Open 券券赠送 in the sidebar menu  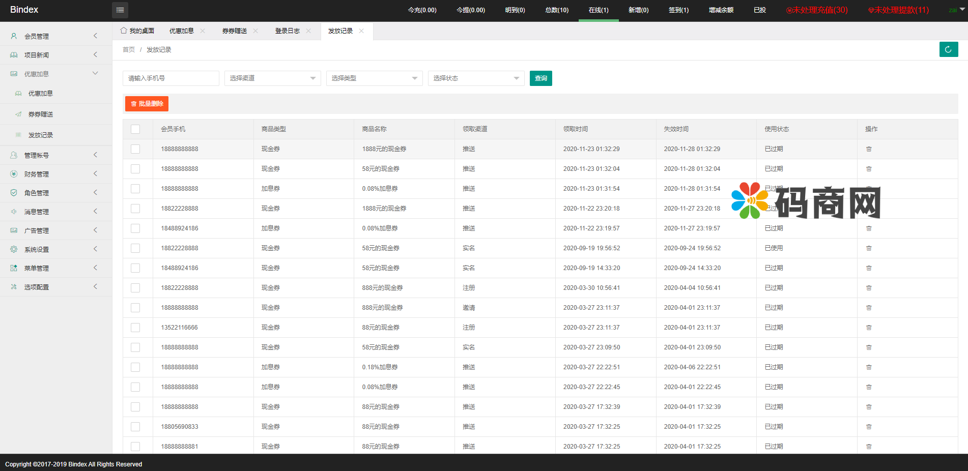[41, 114]
